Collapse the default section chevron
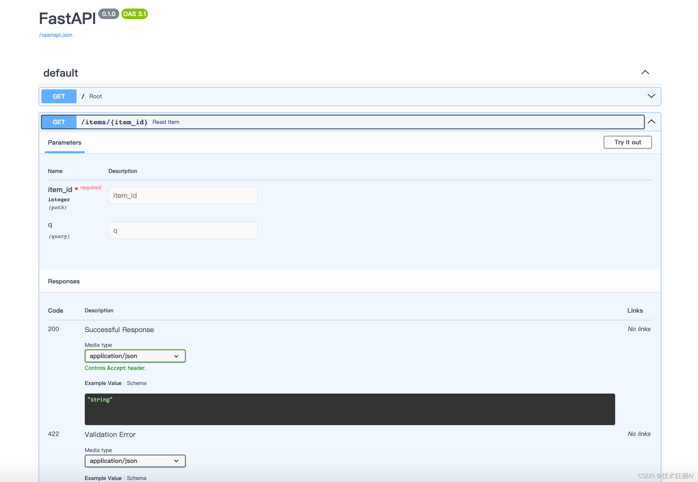Screen dimensions: 698x482 click(x=645, y=72)
